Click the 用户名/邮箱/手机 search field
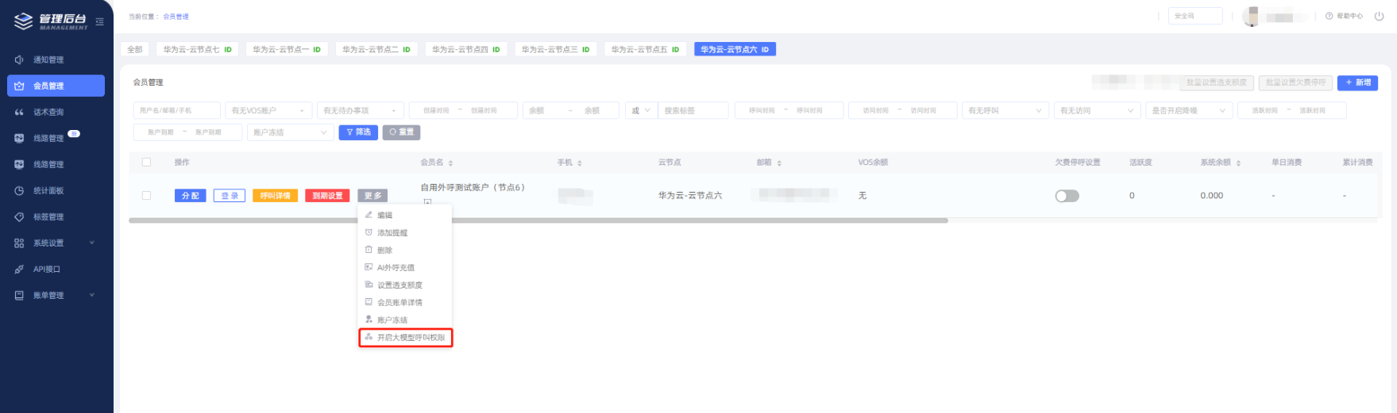 click(x=176, y=111)
